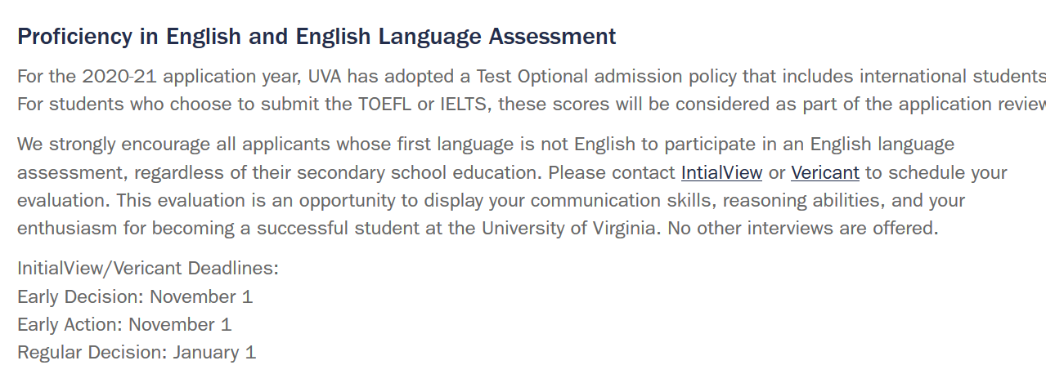Select the Early Decision: November 1 line

click(135, 296)
